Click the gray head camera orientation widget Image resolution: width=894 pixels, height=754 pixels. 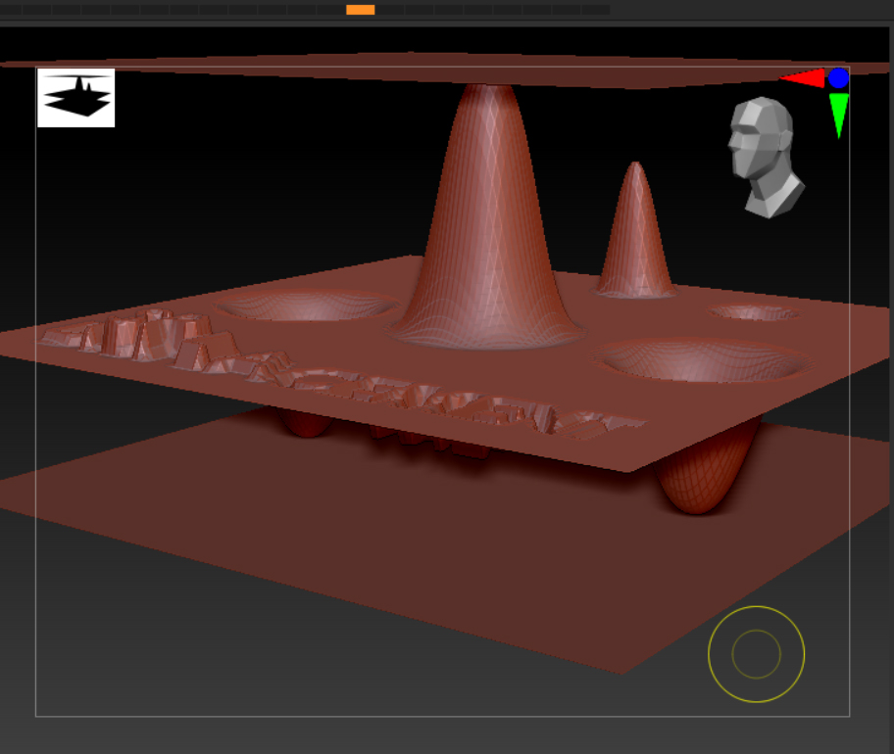point(766,158)
